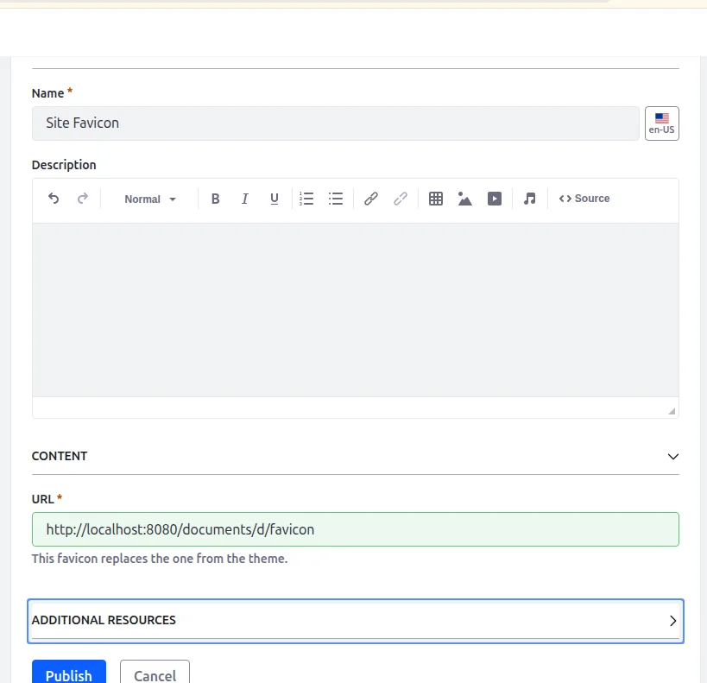Screen dimensions: 707x683
Task: Toggle underline formatting in Description editor
Action: (x=275, y=199)
